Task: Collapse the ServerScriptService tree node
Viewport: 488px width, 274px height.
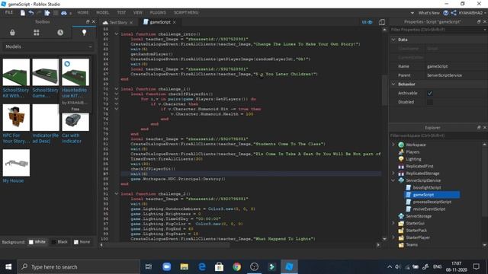Action: (x=393, y=180)
